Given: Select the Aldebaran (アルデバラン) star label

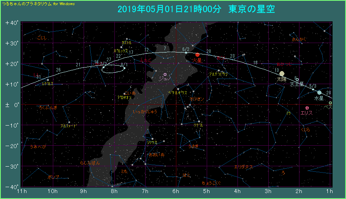Looking at the screenshot, I should (x=217, y=74).
